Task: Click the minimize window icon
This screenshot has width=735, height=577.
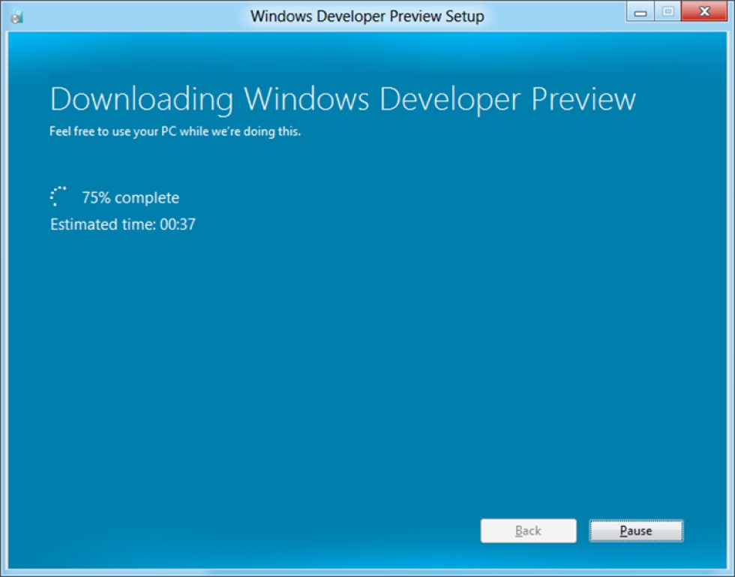Action: click(641, 11)
